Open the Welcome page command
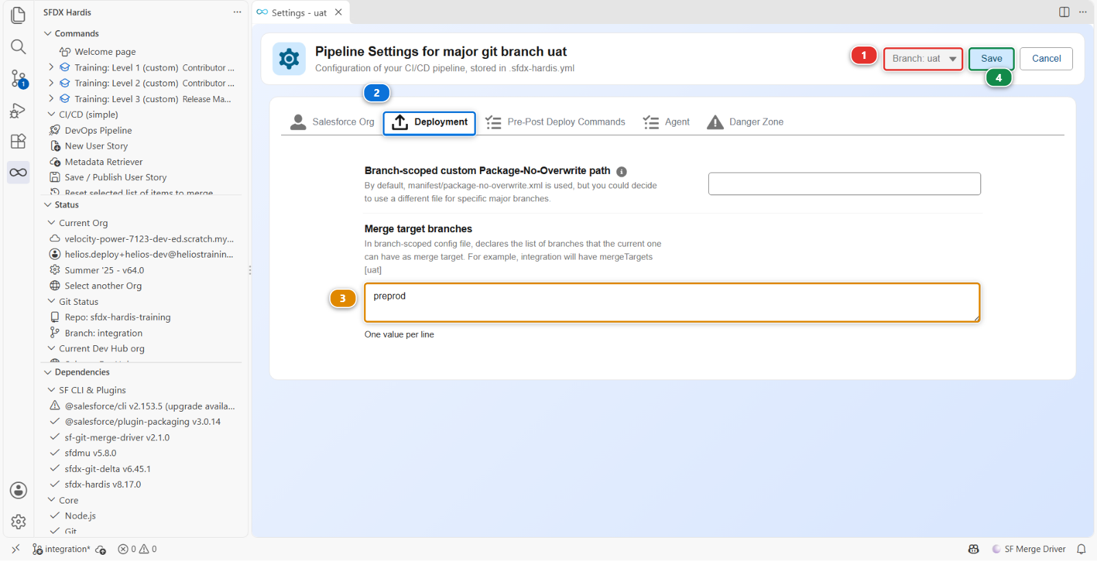The width and height of the screenshot is (1097, 561). pos(105,51)
